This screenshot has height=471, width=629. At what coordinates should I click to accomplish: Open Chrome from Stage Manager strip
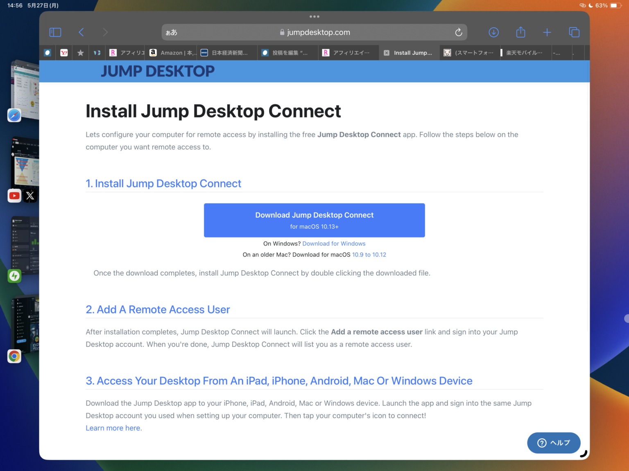(14, 356)
